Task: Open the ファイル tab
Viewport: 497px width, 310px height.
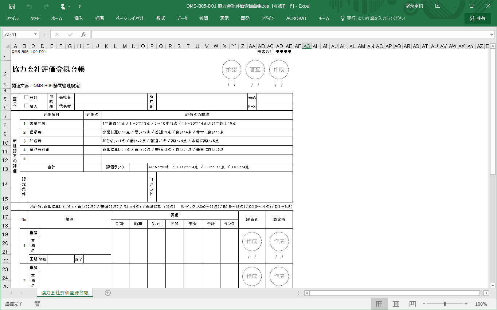Action: tap(12, 19)
